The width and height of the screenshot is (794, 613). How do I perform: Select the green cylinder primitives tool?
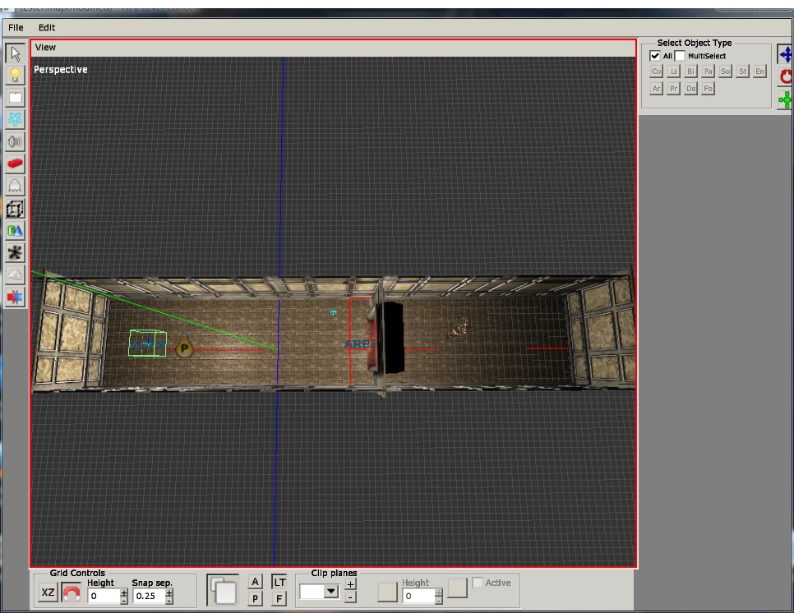pos(15,231)
